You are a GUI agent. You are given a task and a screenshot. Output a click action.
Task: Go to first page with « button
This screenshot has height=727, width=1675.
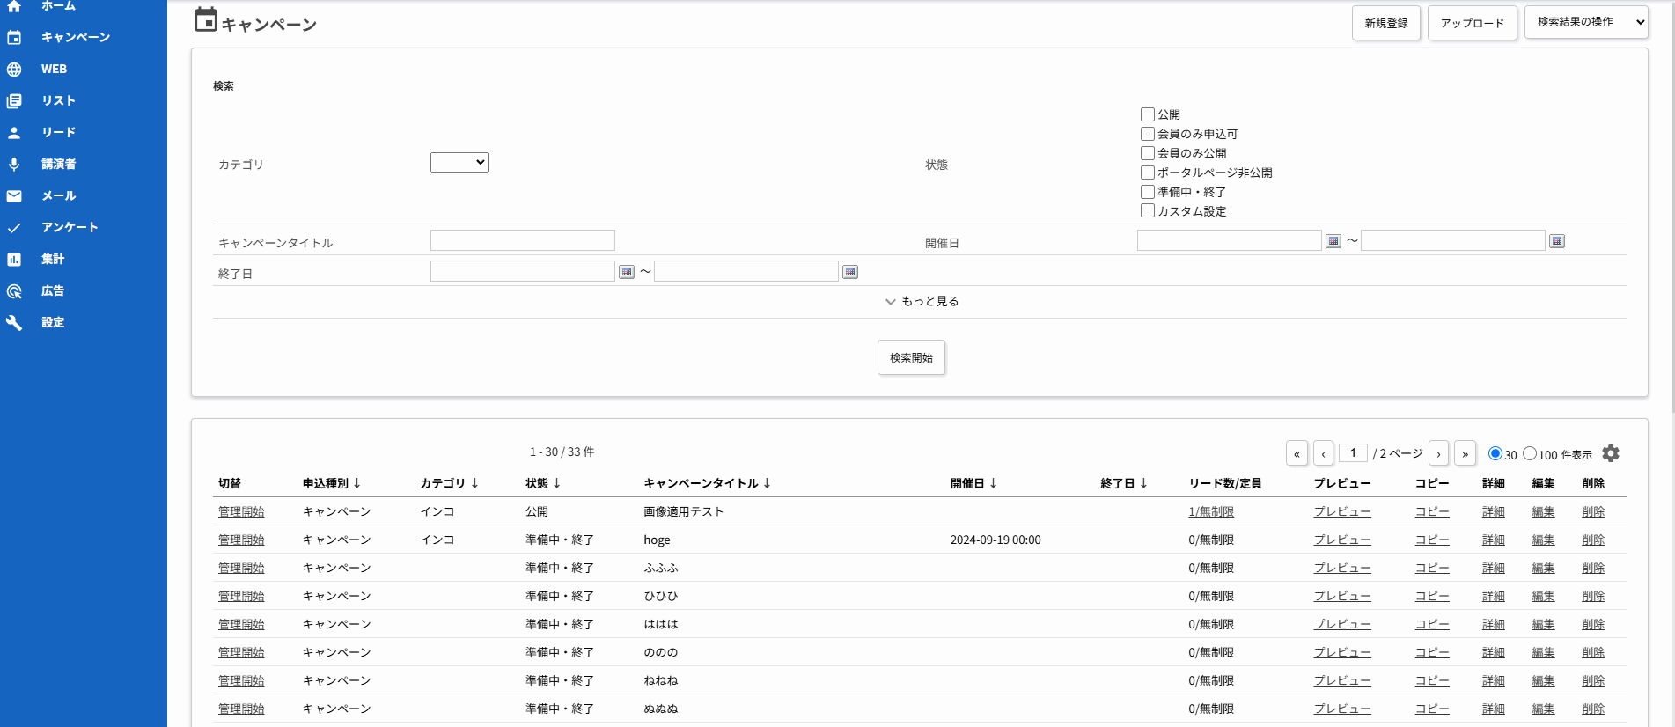pos(1297,453)
